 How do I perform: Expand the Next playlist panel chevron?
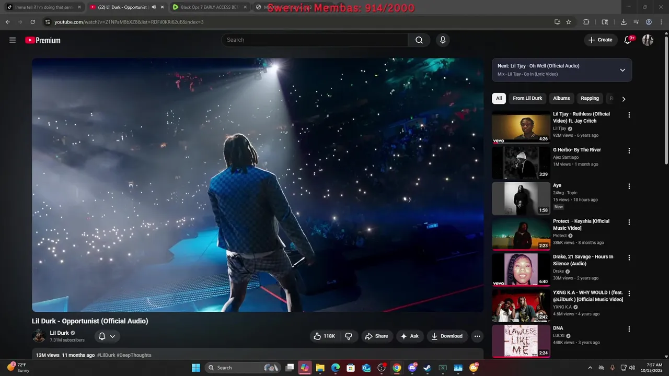[622, 70]
